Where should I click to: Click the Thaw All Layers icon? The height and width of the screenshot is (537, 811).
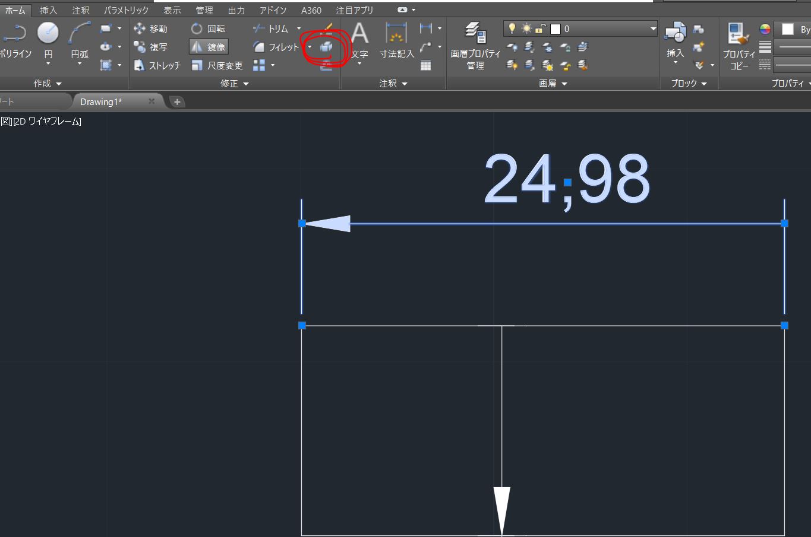pos(547,65)
